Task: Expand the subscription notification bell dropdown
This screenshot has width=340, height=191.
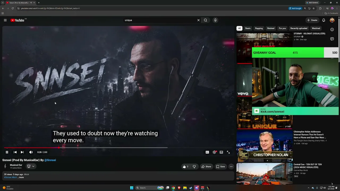Action: pos(31,166)
